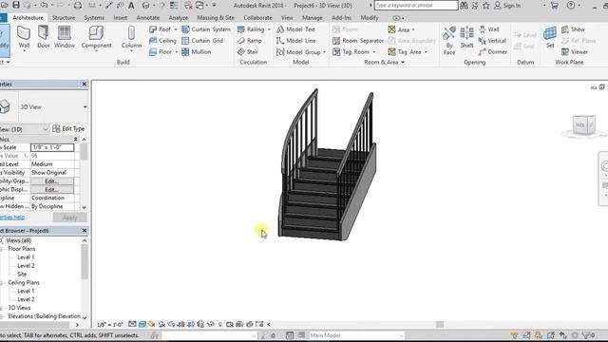Image resolution: width=608 pixels, height=342 pixels.
Task: Click the View Scale value field
Action: point(52,147)
